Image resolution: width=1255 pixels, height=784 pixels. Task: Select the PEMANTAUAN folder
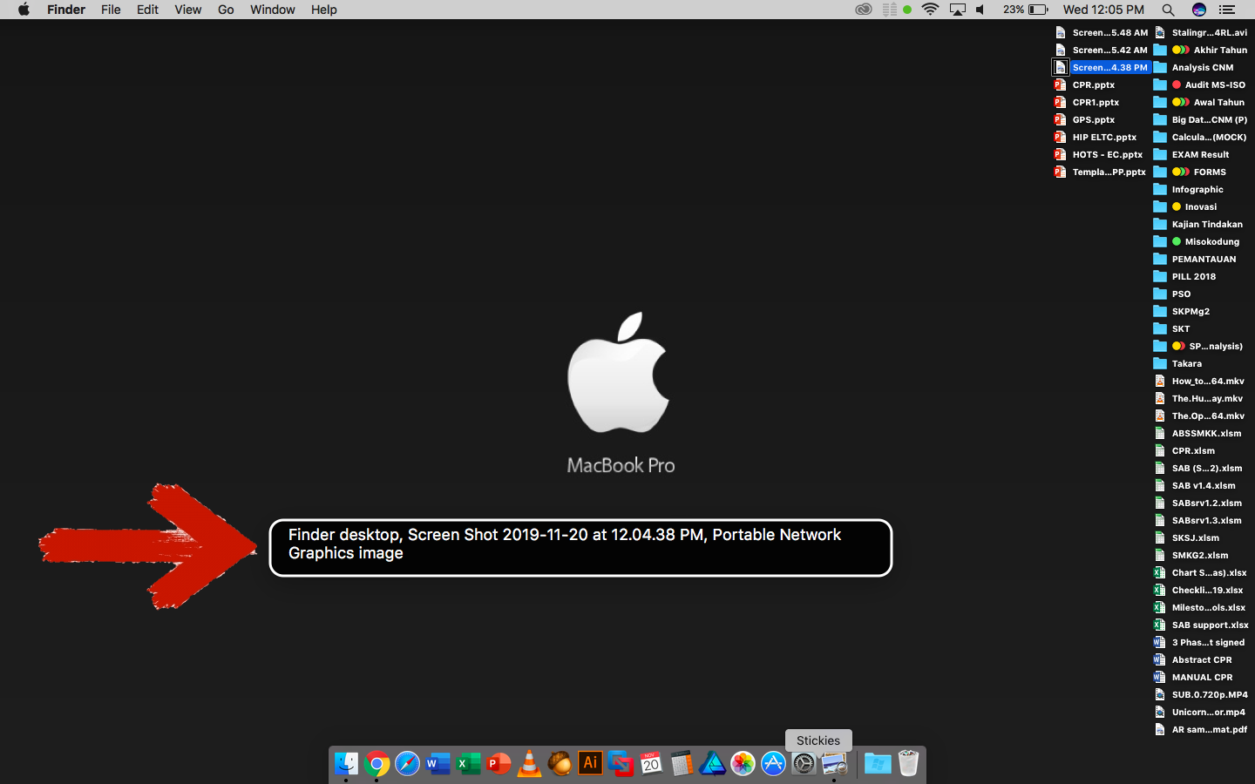[x=1195, y=259]
